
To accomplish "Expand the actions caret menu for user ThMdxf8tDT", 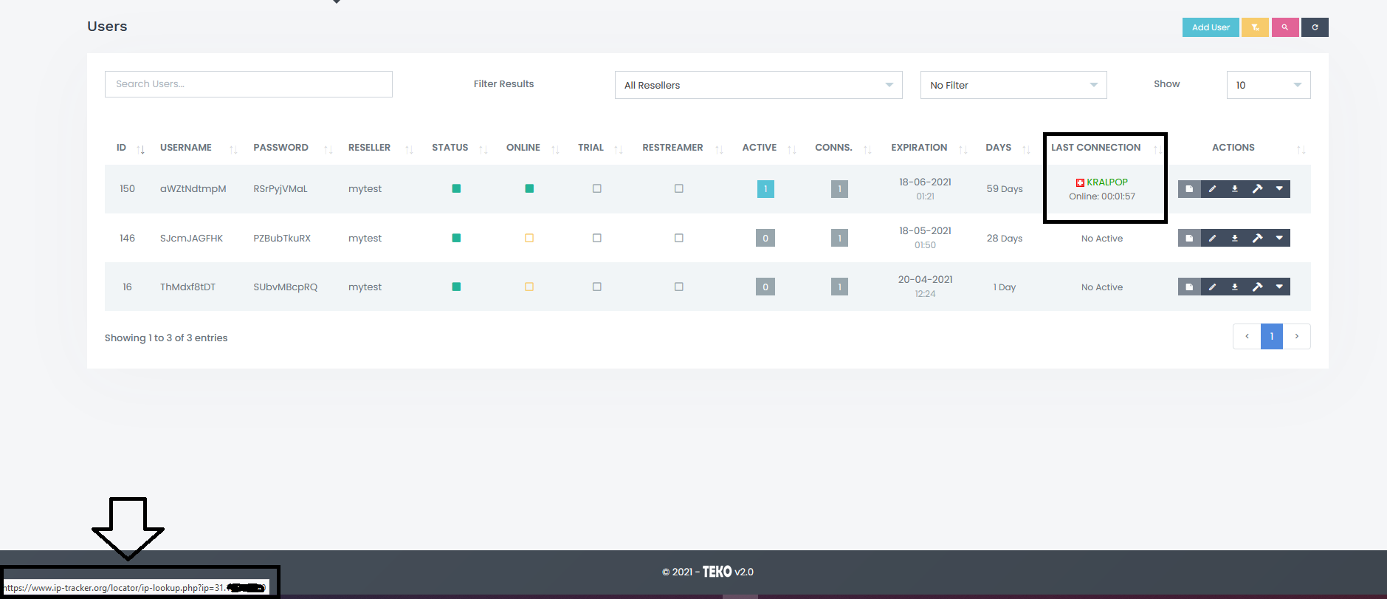I will (x=1279, y=287).
